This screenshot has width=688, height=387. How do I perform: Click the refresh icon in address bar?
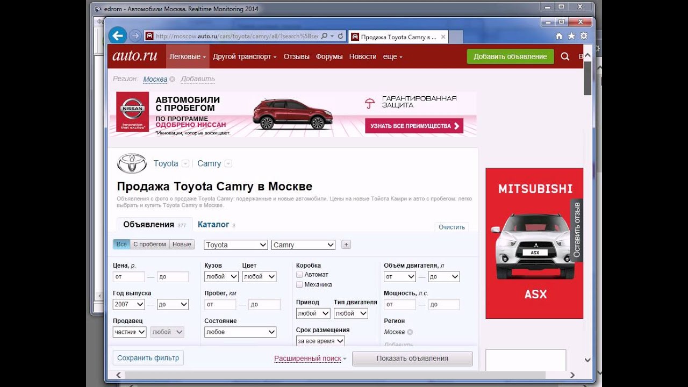[340, 36]
